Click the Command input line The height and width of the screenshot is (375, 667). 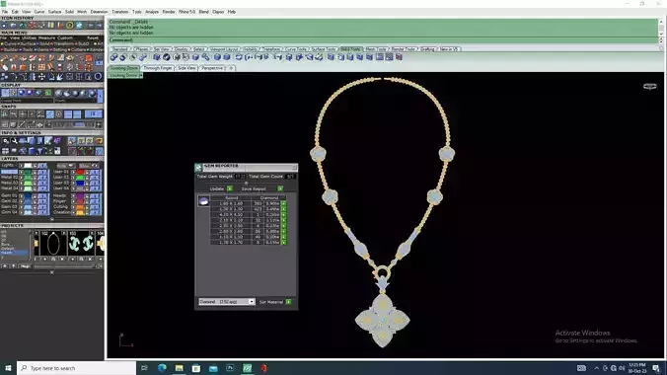[x=383, y=40]
